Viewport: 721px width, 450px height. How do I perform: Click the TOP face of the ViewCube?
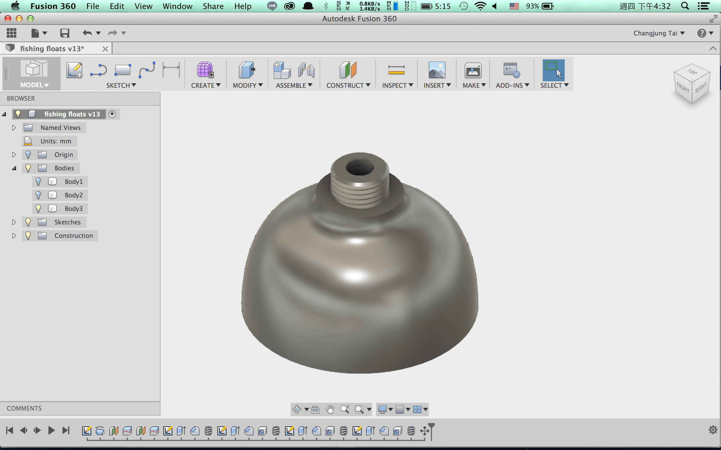click(x=692, y=71)
